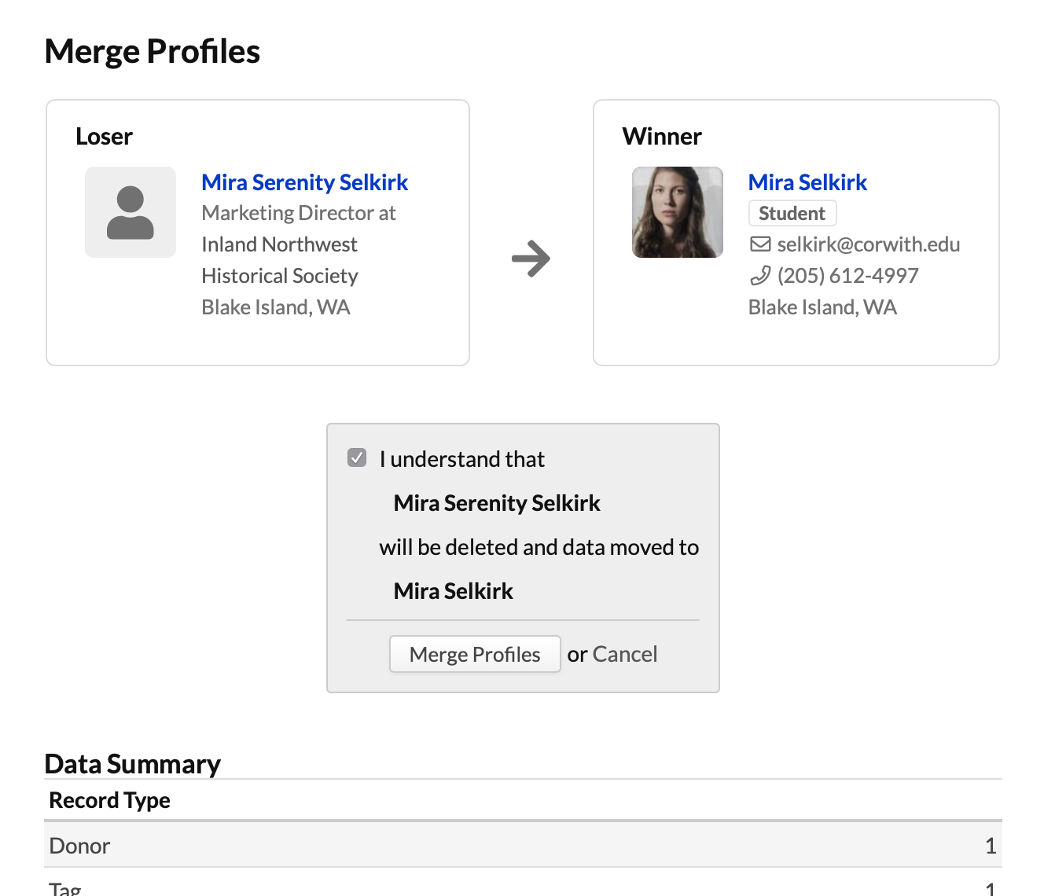Click the Winner profile photo thumbnail
This screenshot has height=896, width=1044.
(x=678, y=212)
